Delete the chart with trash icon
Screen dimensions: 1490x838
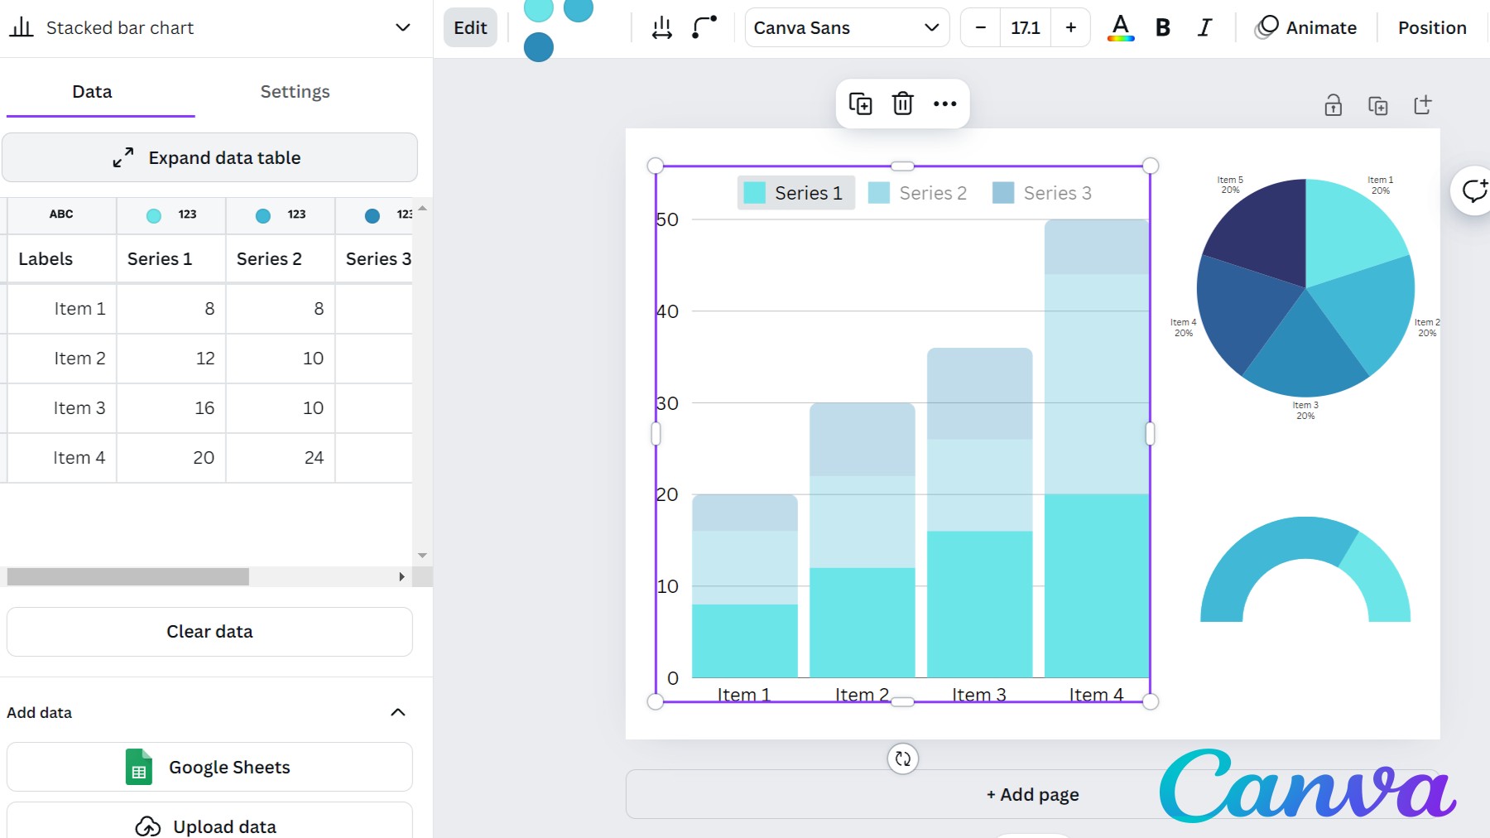pos(902,104)
